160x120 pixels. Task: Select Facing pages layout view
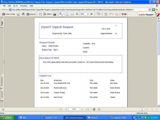click(157, 109)
